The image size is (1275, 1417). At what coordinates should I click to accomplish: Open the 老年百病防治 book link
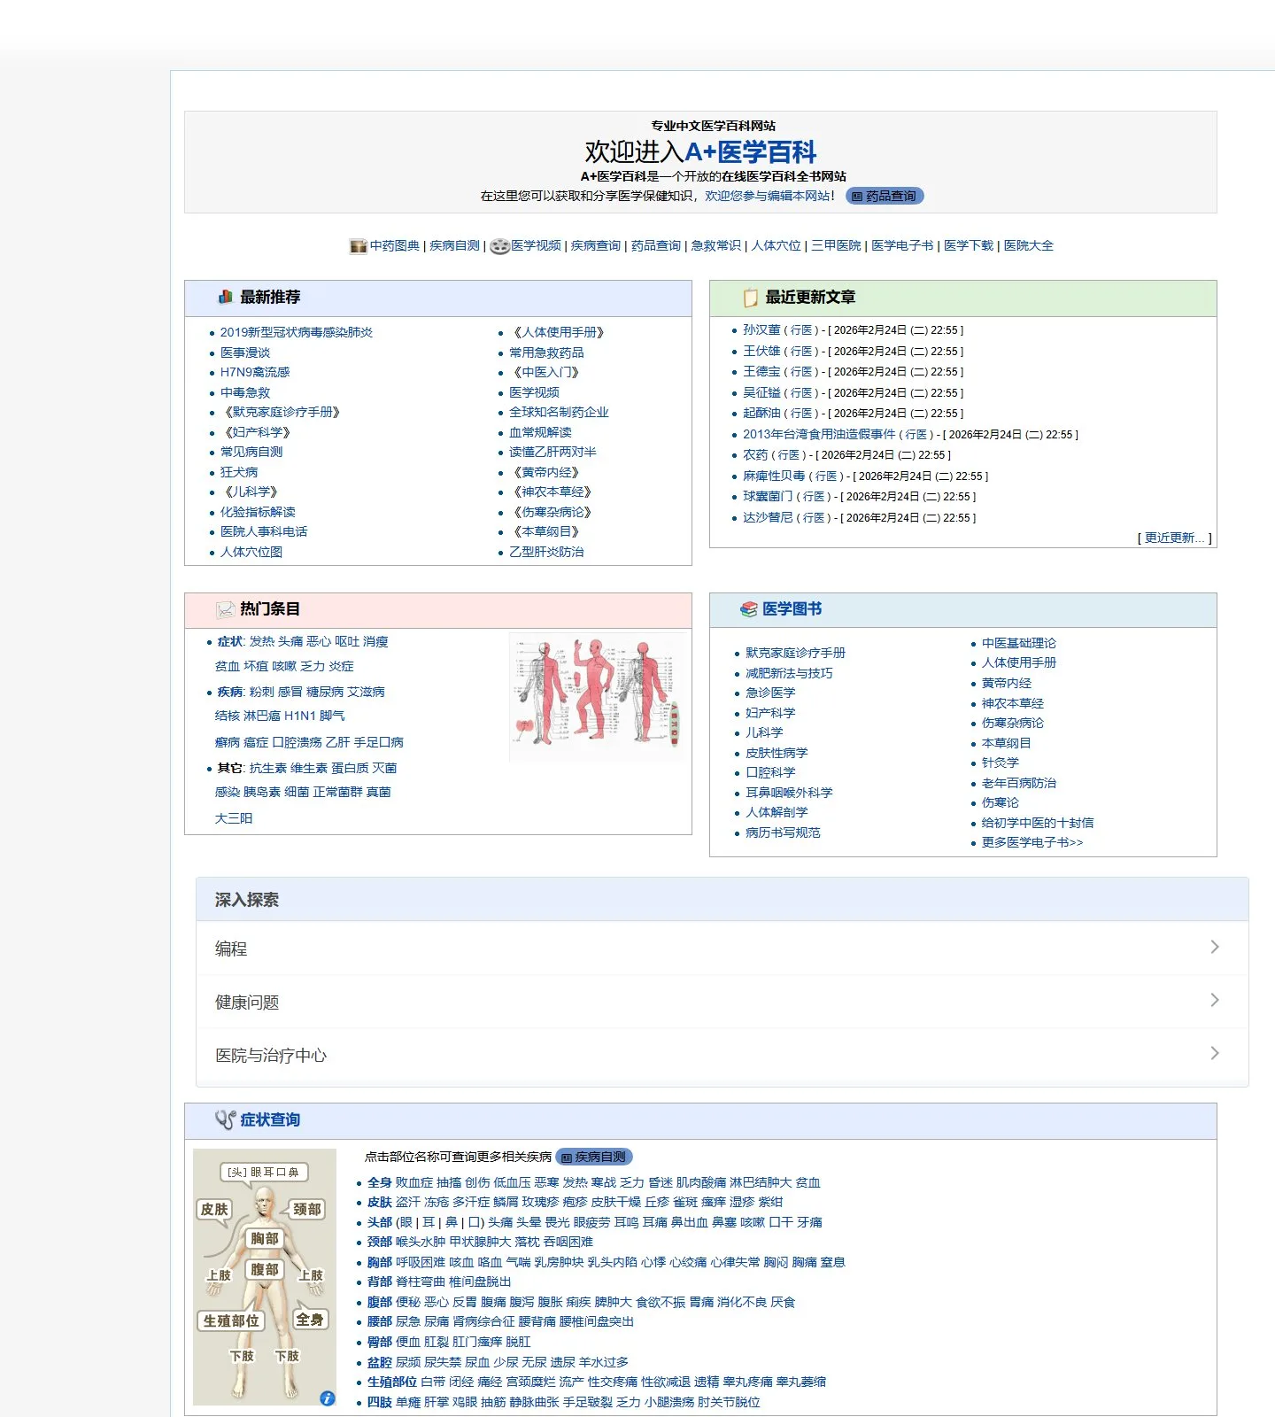click(x=1019, y=783)
